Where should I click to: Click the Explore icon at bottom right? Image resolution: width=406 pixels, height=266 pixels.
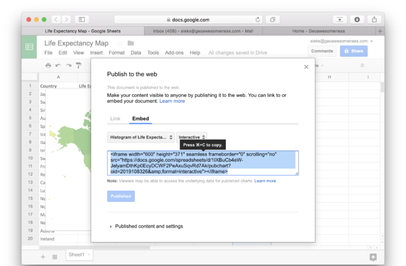coord(373,257)
